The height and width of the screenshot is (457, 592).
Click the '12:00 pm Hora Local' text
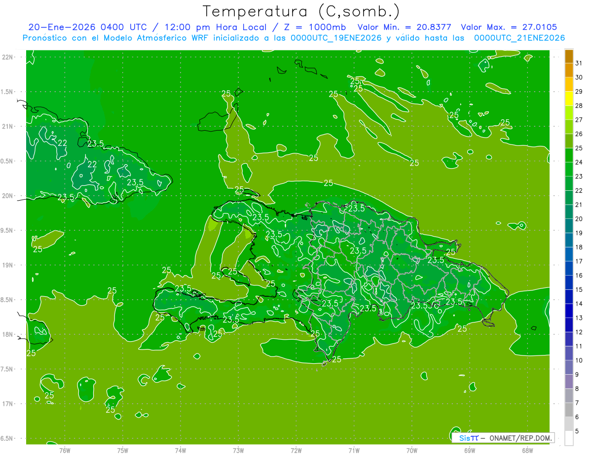click(x=216, y=27)
